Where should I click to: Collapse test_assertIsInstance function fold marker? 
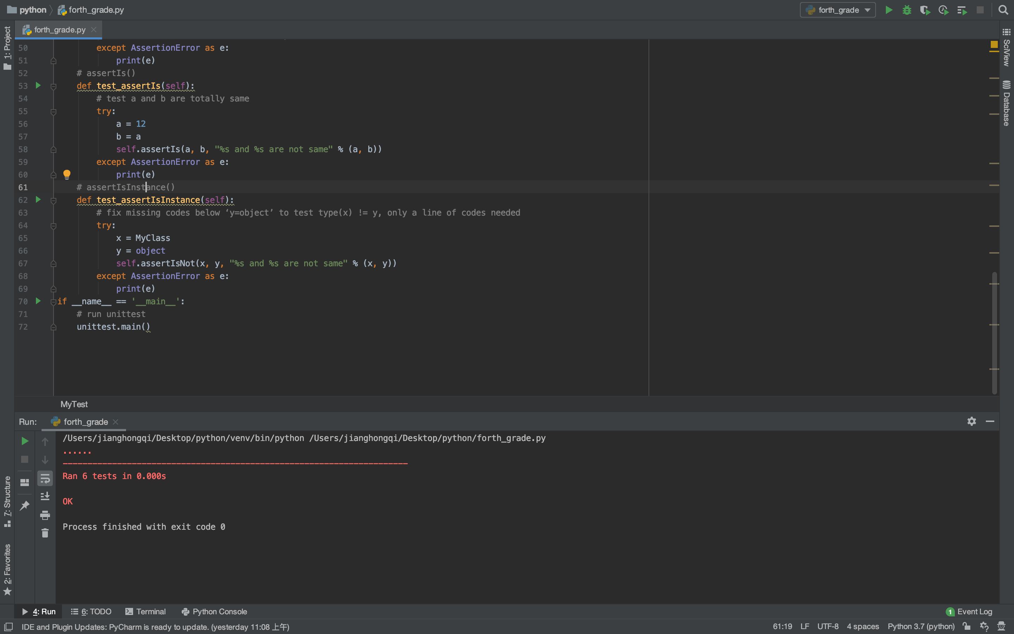pyautogui.click(x=54, y=200)
